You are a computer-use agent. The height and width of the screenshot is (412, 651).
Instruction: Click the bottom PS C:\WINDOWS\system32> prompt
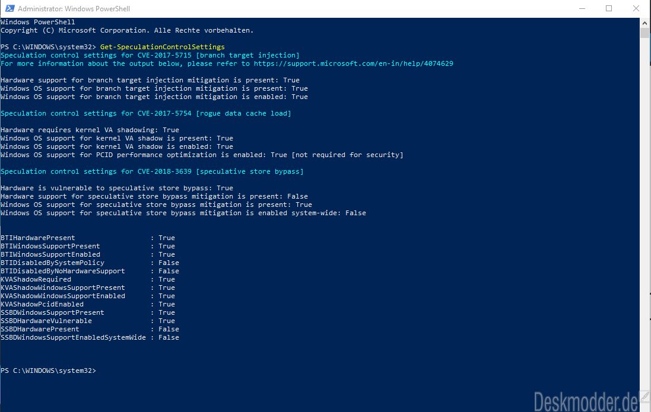(x=48, y=371)
